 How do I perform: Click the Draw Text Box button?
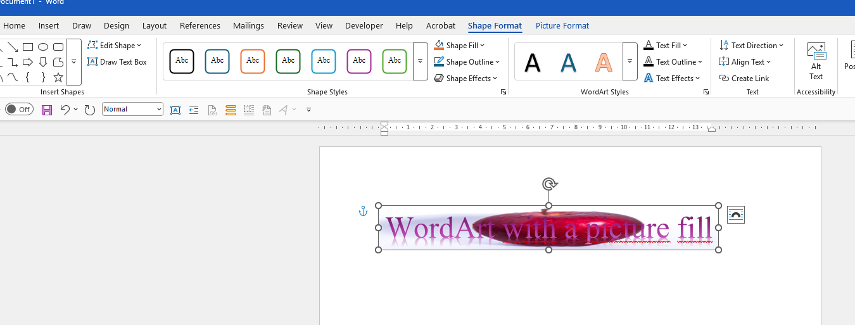click(117, 62)
